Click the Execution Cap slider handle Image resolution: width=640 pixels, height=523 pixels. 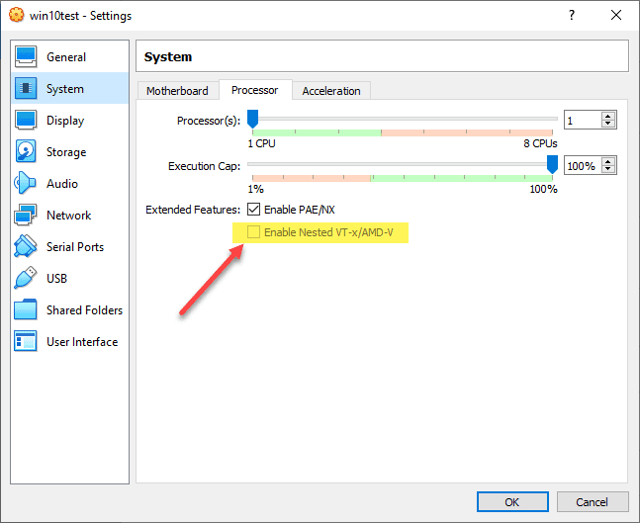click(552, 164)
